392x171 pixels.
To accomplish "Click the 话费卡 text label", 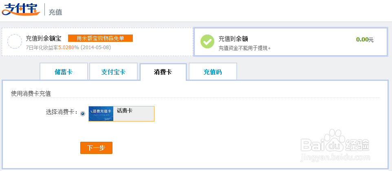I will 125,110.
